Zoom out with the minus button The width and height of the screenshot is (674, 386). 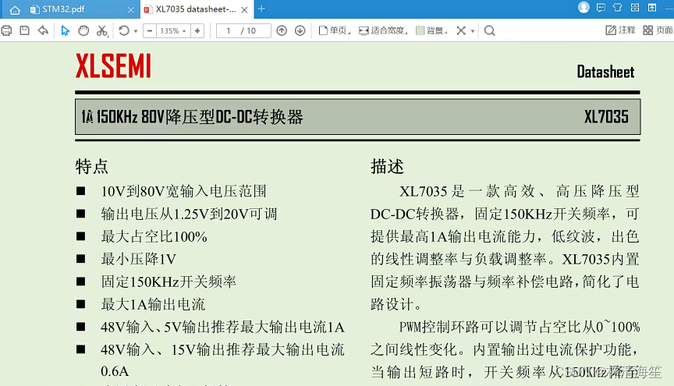click(x=150, y=30)
